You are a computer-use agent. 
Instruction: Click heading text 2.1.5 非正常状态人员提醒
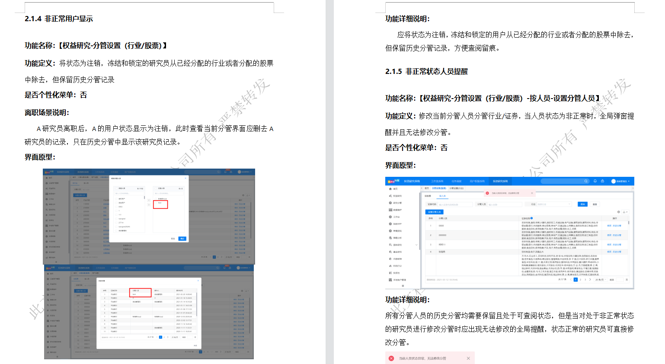pyautogui.click(x=426, y=71)
